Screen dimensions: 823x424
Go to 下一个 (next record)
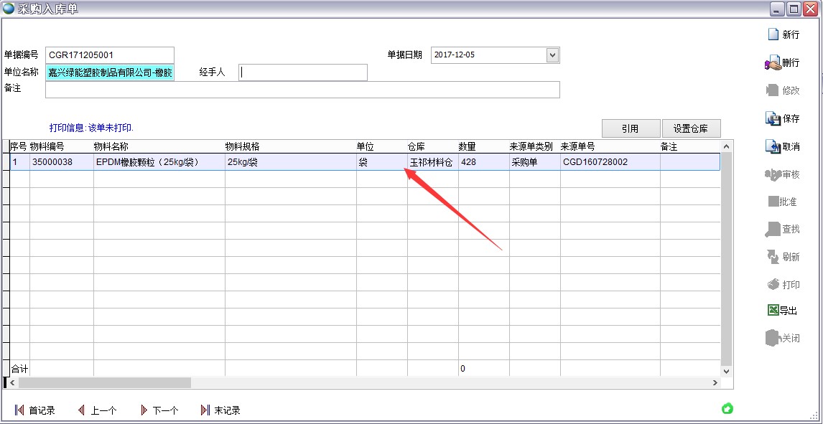pyautogui.click(x=144, y=410)
